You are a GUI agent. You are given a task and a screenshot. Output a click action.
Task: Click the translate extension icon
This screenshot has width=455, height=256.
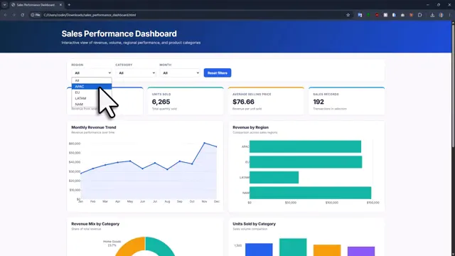coord(360,15)
